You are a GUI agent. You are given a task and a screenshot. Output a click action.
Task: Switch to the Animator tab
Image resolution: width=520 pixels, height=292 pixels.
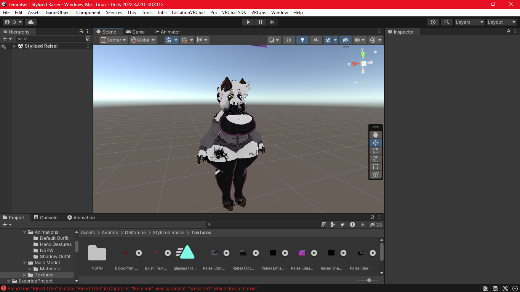click(x=167, y=32)
